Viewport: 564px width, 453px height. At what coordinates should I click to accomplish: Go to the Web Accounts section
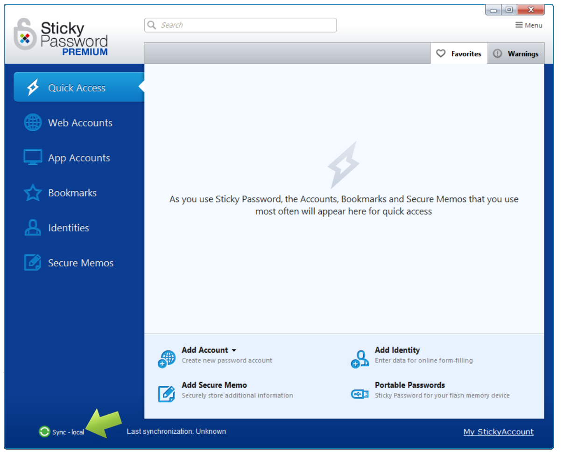click(x=80, y=123)
